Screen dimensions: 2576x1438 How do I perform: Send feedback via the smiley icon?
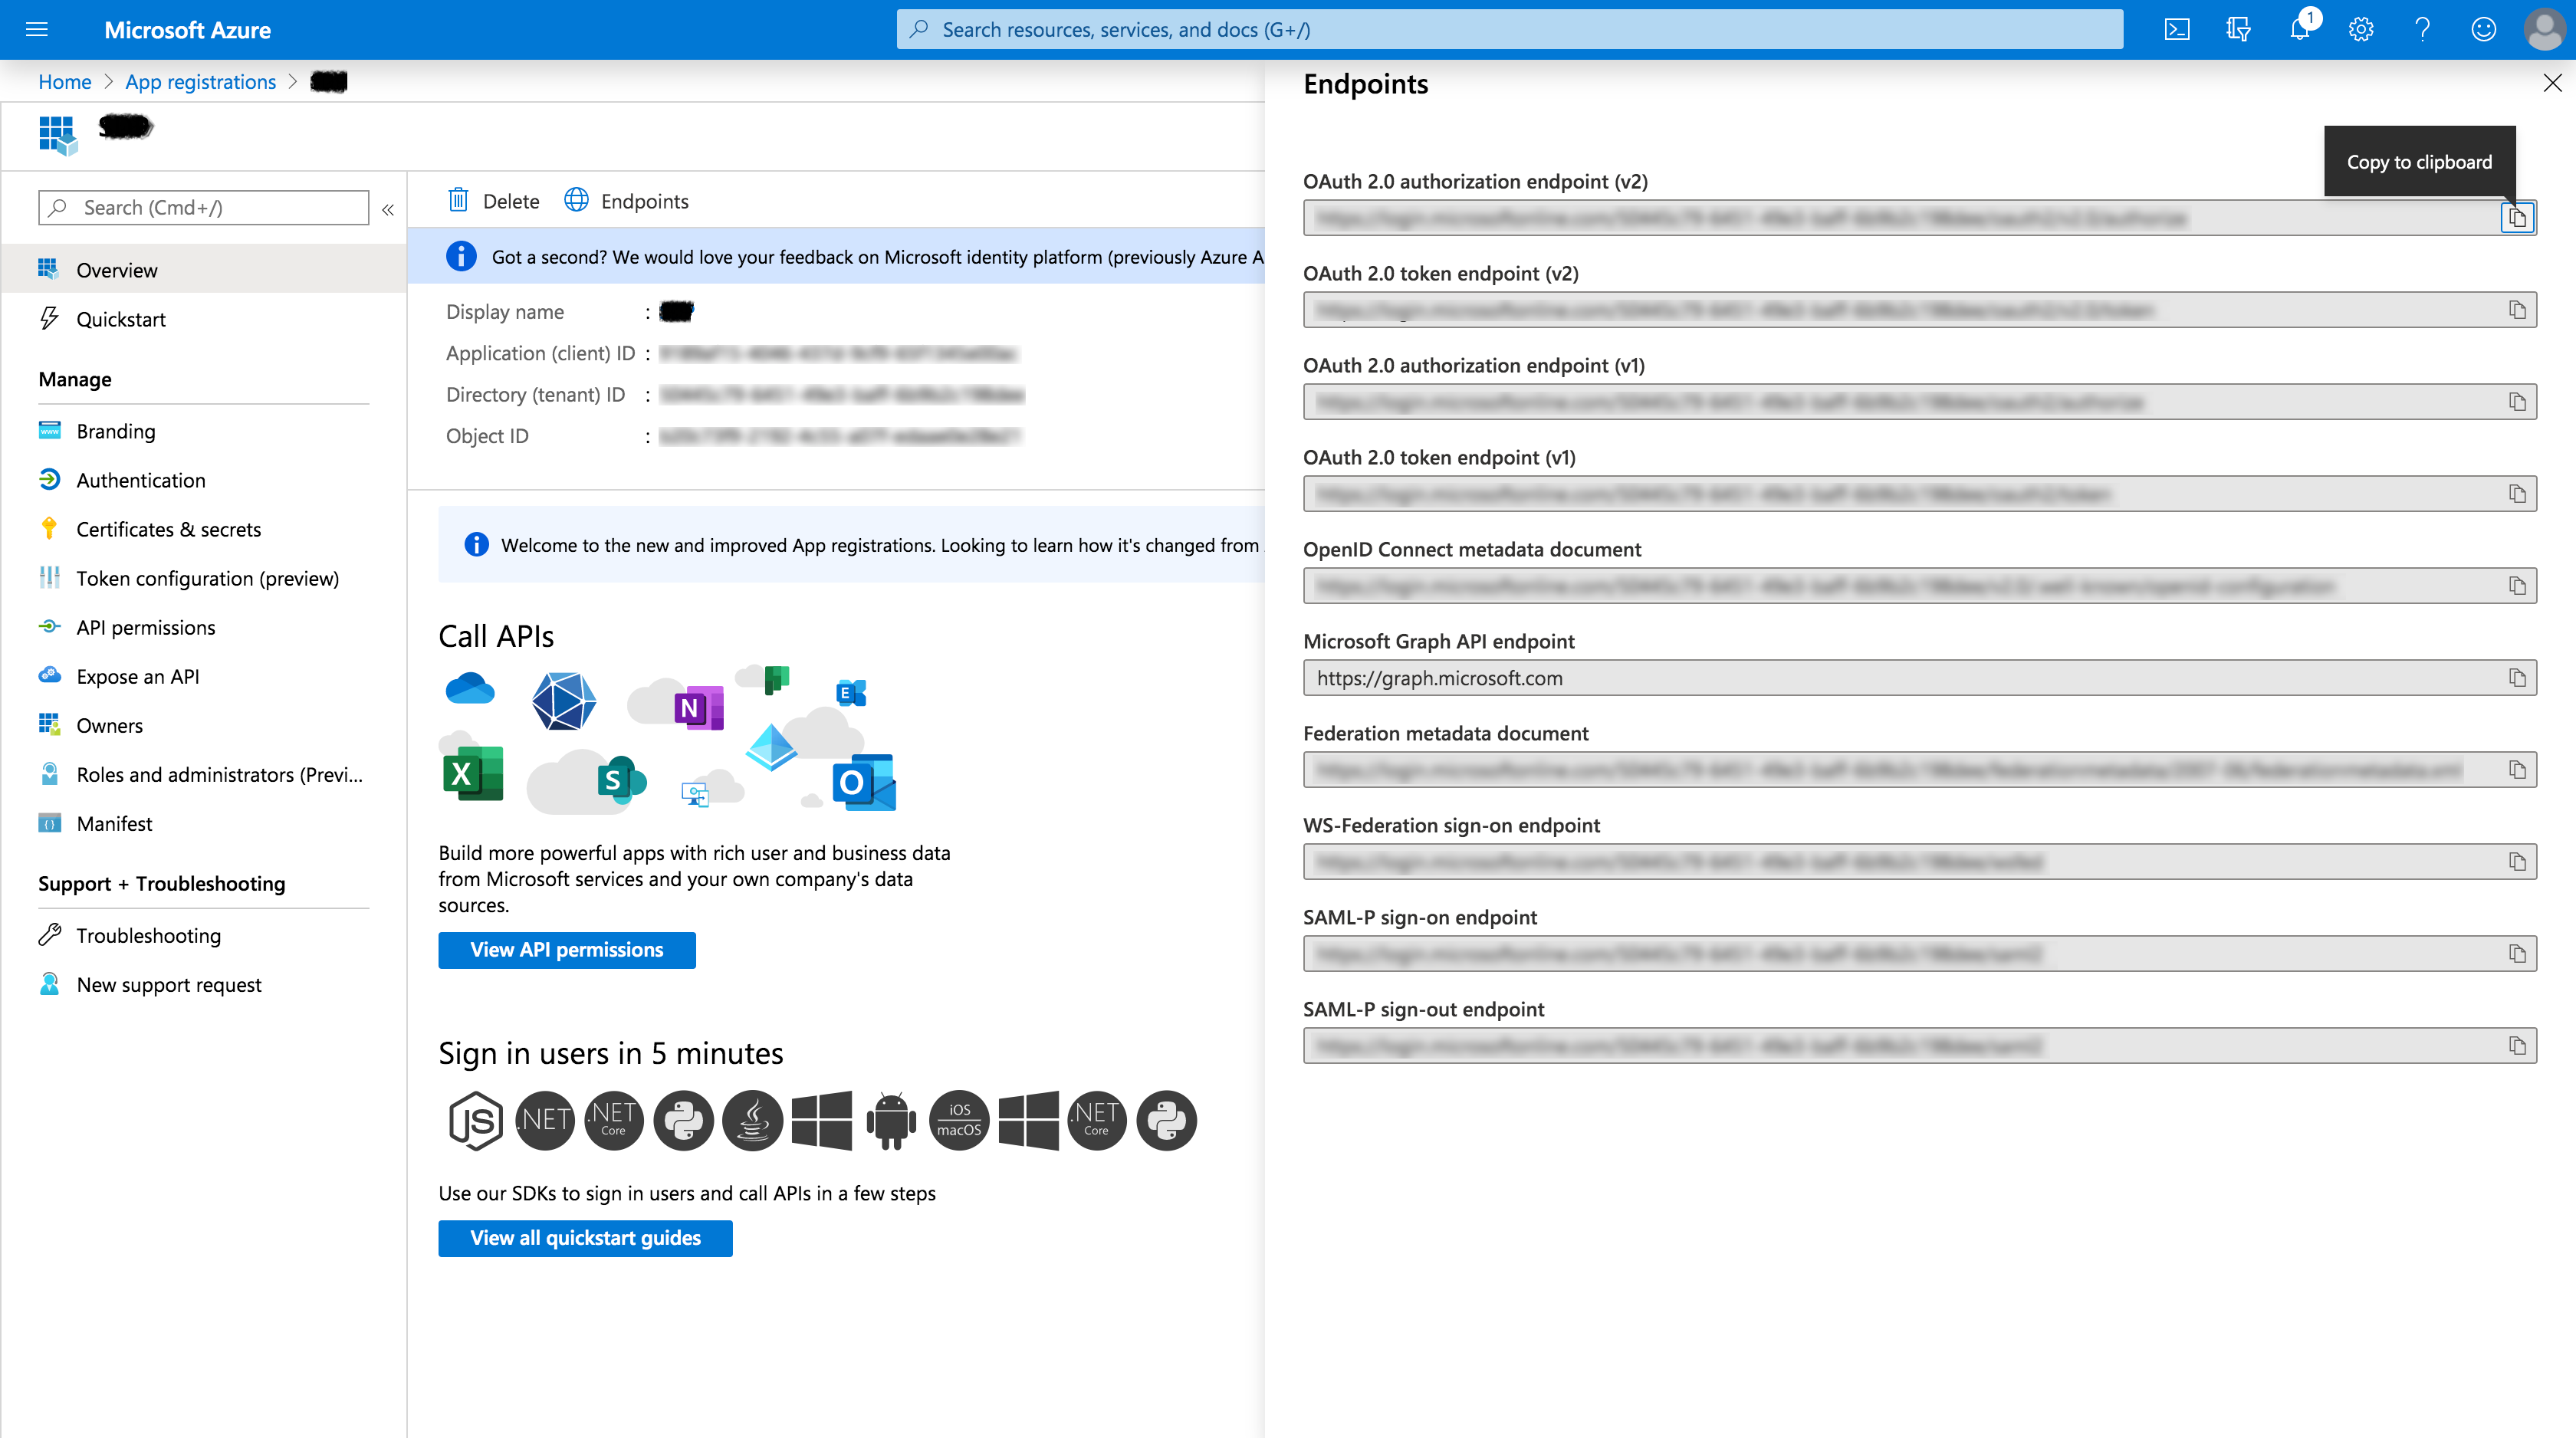pos(2484,29)
